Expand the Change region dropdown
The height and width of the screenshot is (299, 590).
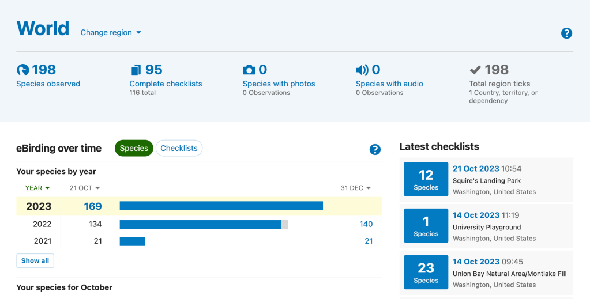pyautogui.click(x=111, y=33)
